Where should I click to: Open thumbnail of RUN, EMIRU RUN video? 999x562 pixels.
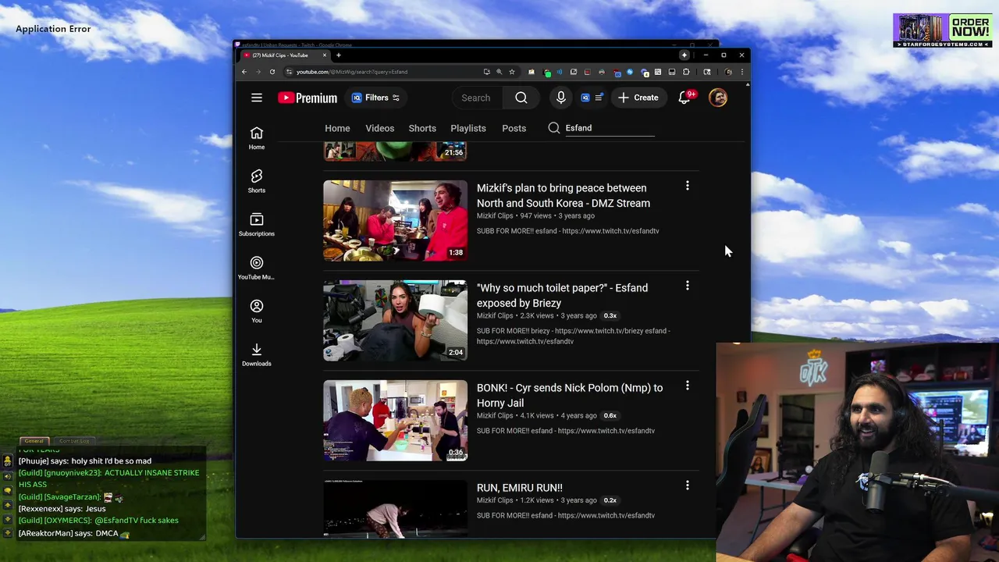(396, 509)
